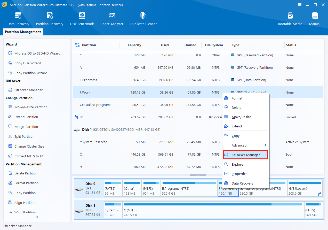Choose Copy Partition in sidebar
328x230 pixels.
tap(22, 193)
